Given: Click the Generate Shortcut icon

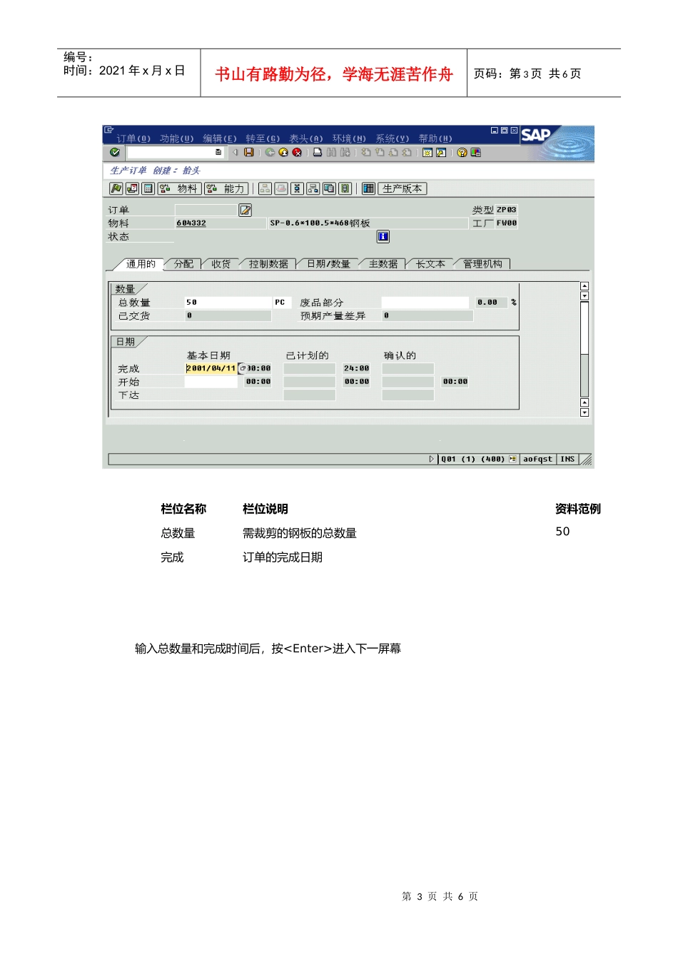Looking at the screenshot, I should point(441,152).
